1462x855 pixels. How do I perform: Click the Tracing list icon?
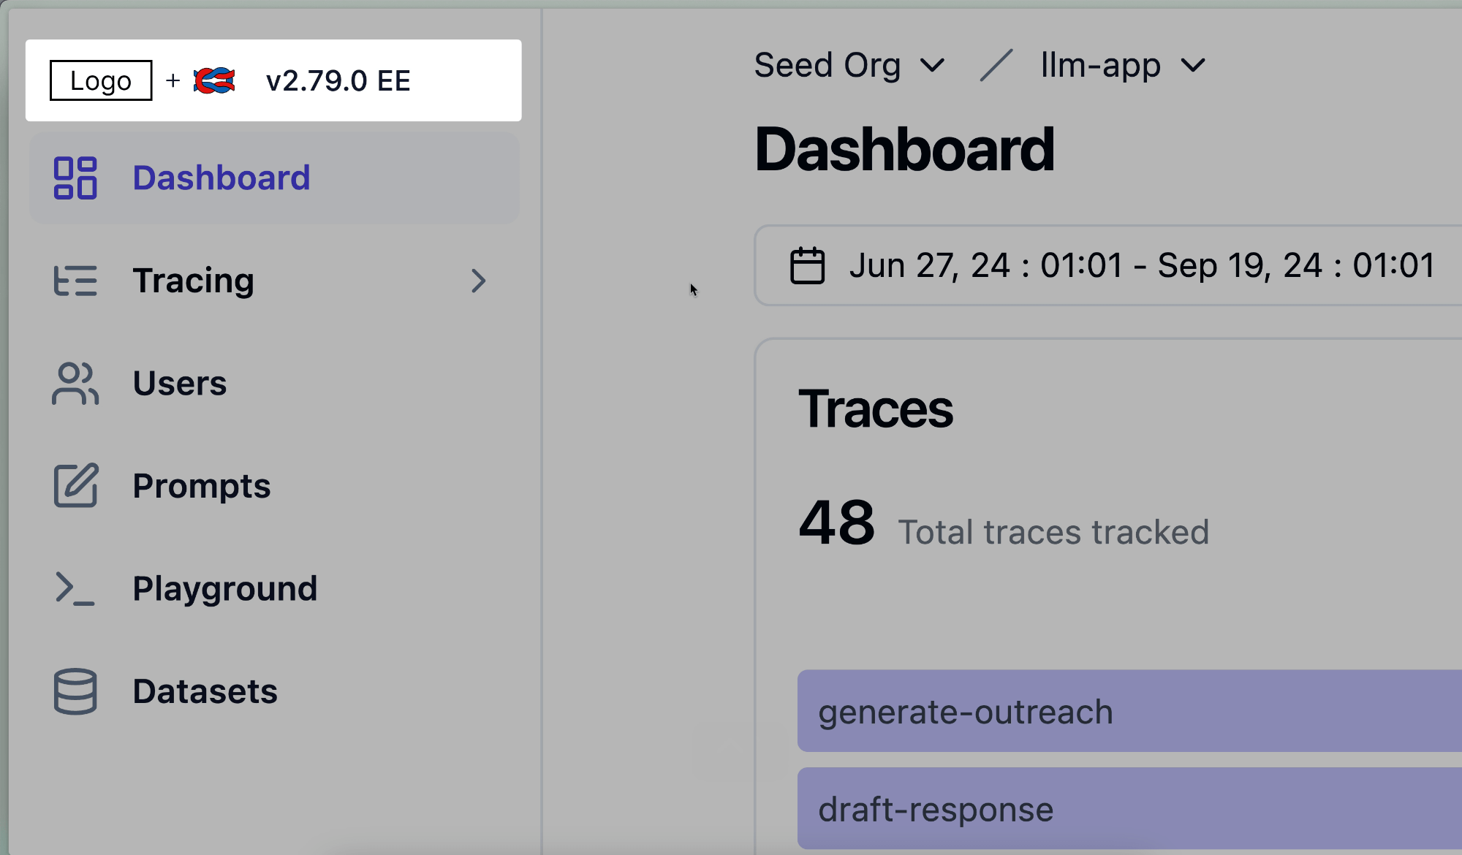(75, 281)
